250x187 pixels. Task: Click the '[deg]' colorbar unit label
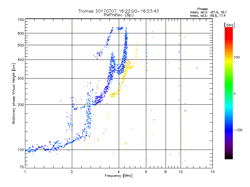click(x=229, y=25)
